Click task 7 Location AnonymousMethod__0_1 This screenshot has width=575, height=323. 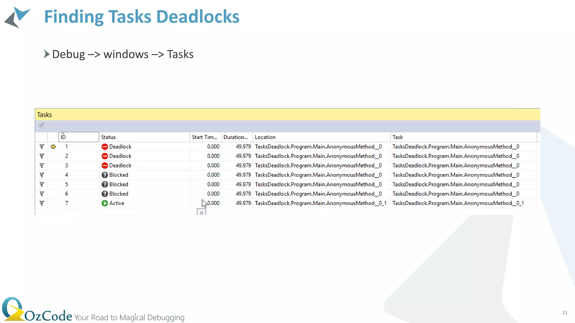point(321,203)
